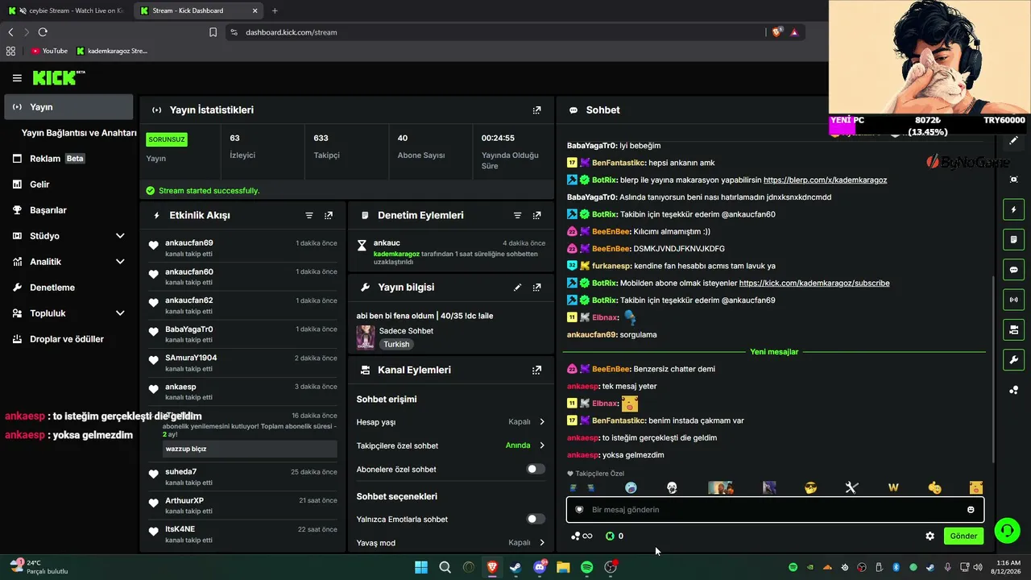This screenshot has width=1031, height=580.
Task: Open the kick.com/kademkaragoz/subscribe link
Action: (814, 283)
